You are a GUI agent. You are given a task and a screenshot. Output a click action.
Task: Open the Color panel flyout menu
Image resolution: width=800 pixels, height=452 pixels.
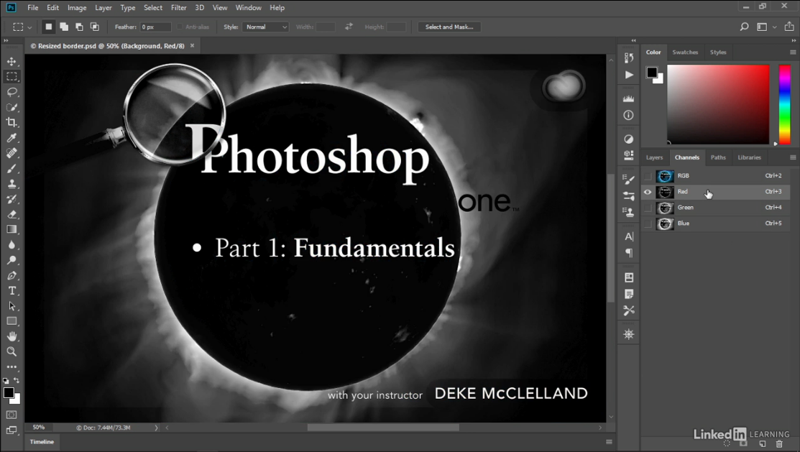[793, 52]
